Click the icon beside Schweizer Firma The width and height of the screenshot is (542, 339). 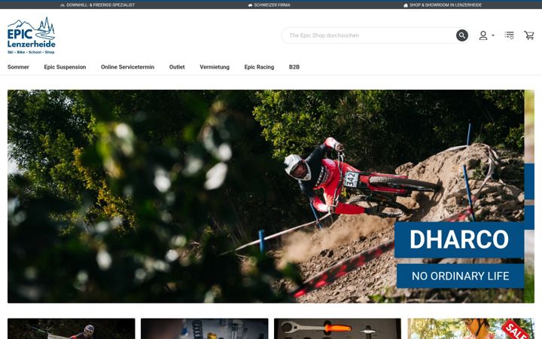point(250,5)
